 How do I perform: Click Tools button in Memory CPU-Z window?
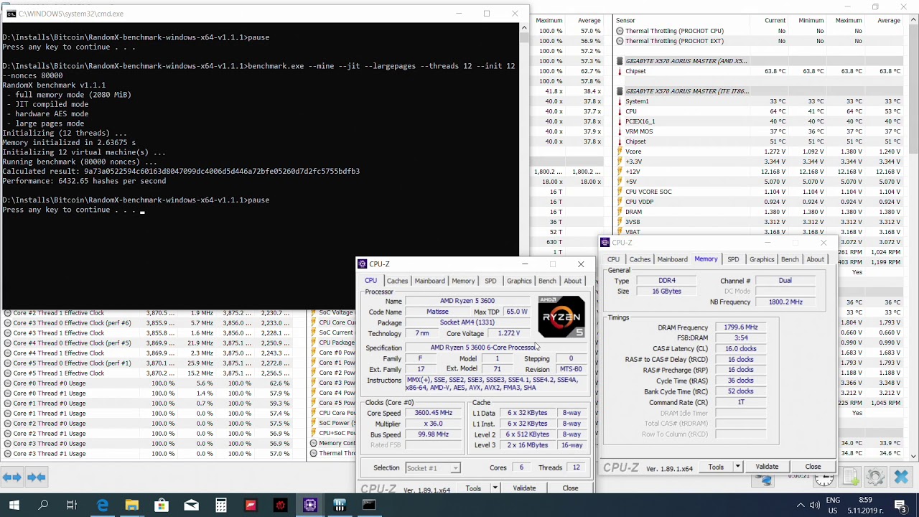pyautogui.click(x=716, y=467)
